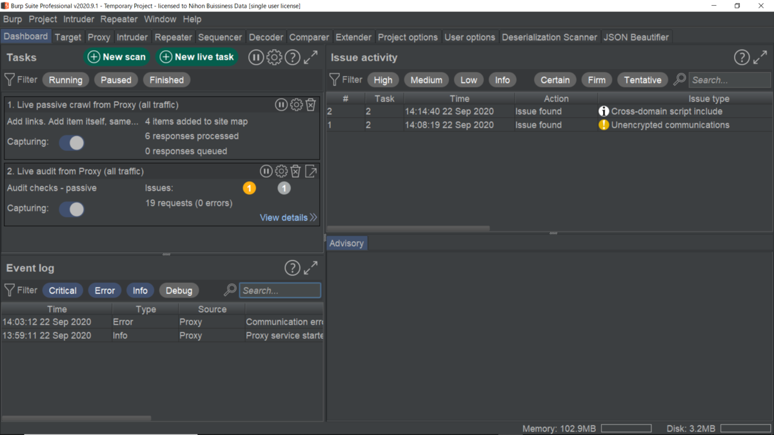Toggle the Firm confidence filter
774x435 pixels.
(x=597, y=80)
